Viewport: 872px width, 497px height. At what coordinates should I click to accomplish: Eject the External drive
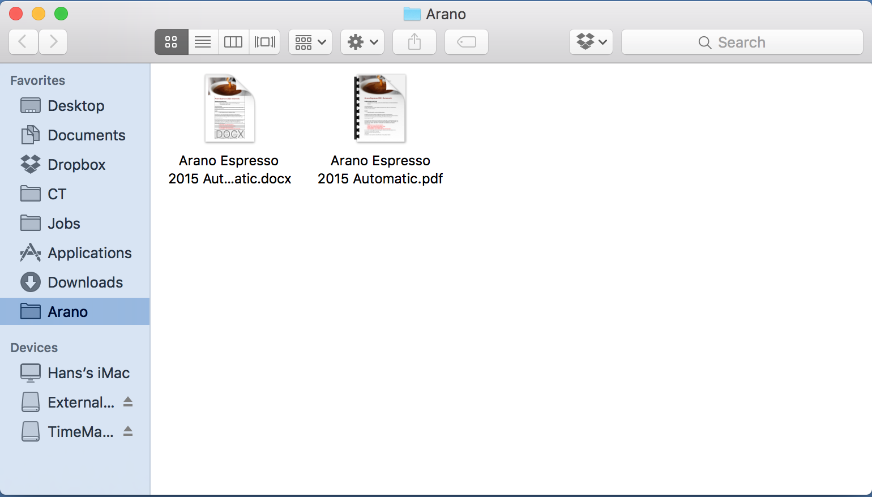(128, 402)
